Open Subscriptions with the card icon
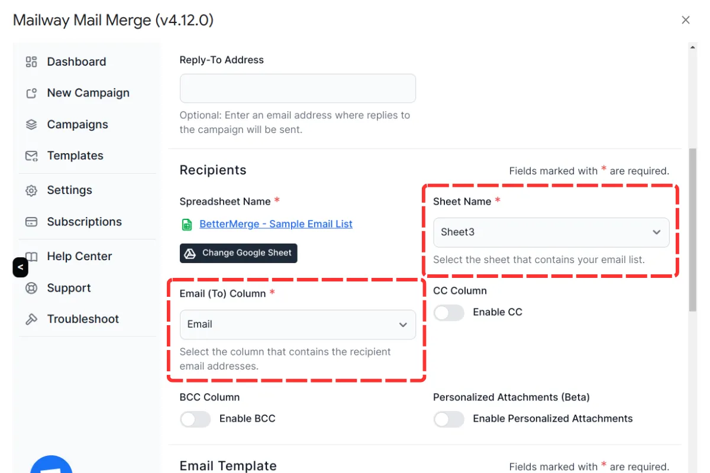The image size is (710, 473). (31, 222)
